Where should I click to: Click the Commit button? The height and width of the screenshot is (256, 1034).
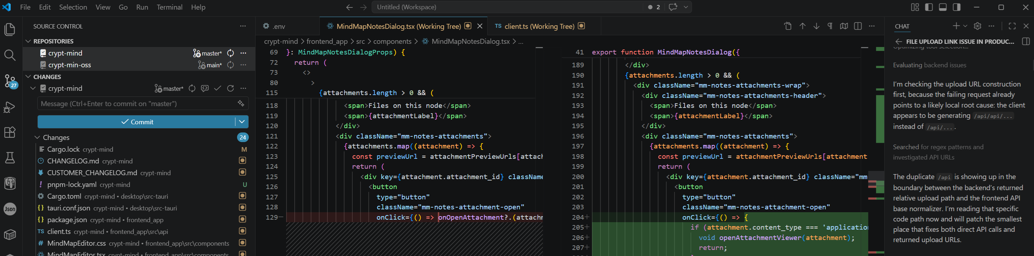[136, 121]
